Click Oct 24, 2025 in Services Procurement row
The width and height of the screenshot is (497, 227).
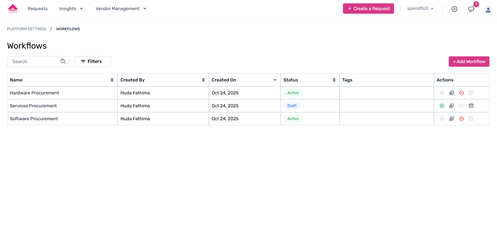pyautogui.click(x=225, y=106)
